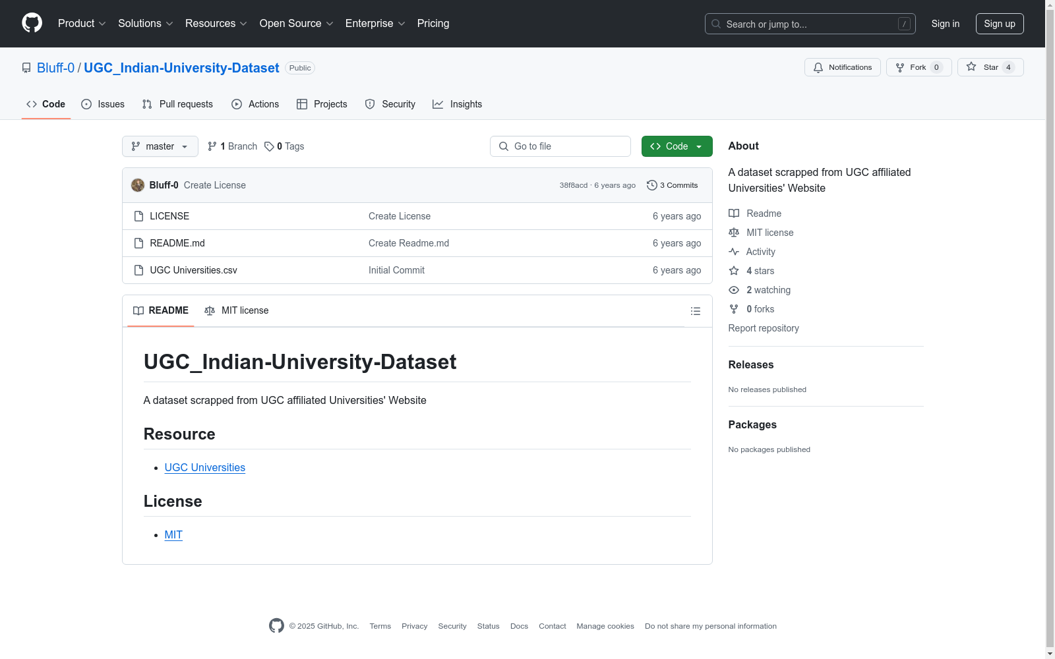Switch to the Issues tab

(x=103, y=104)
